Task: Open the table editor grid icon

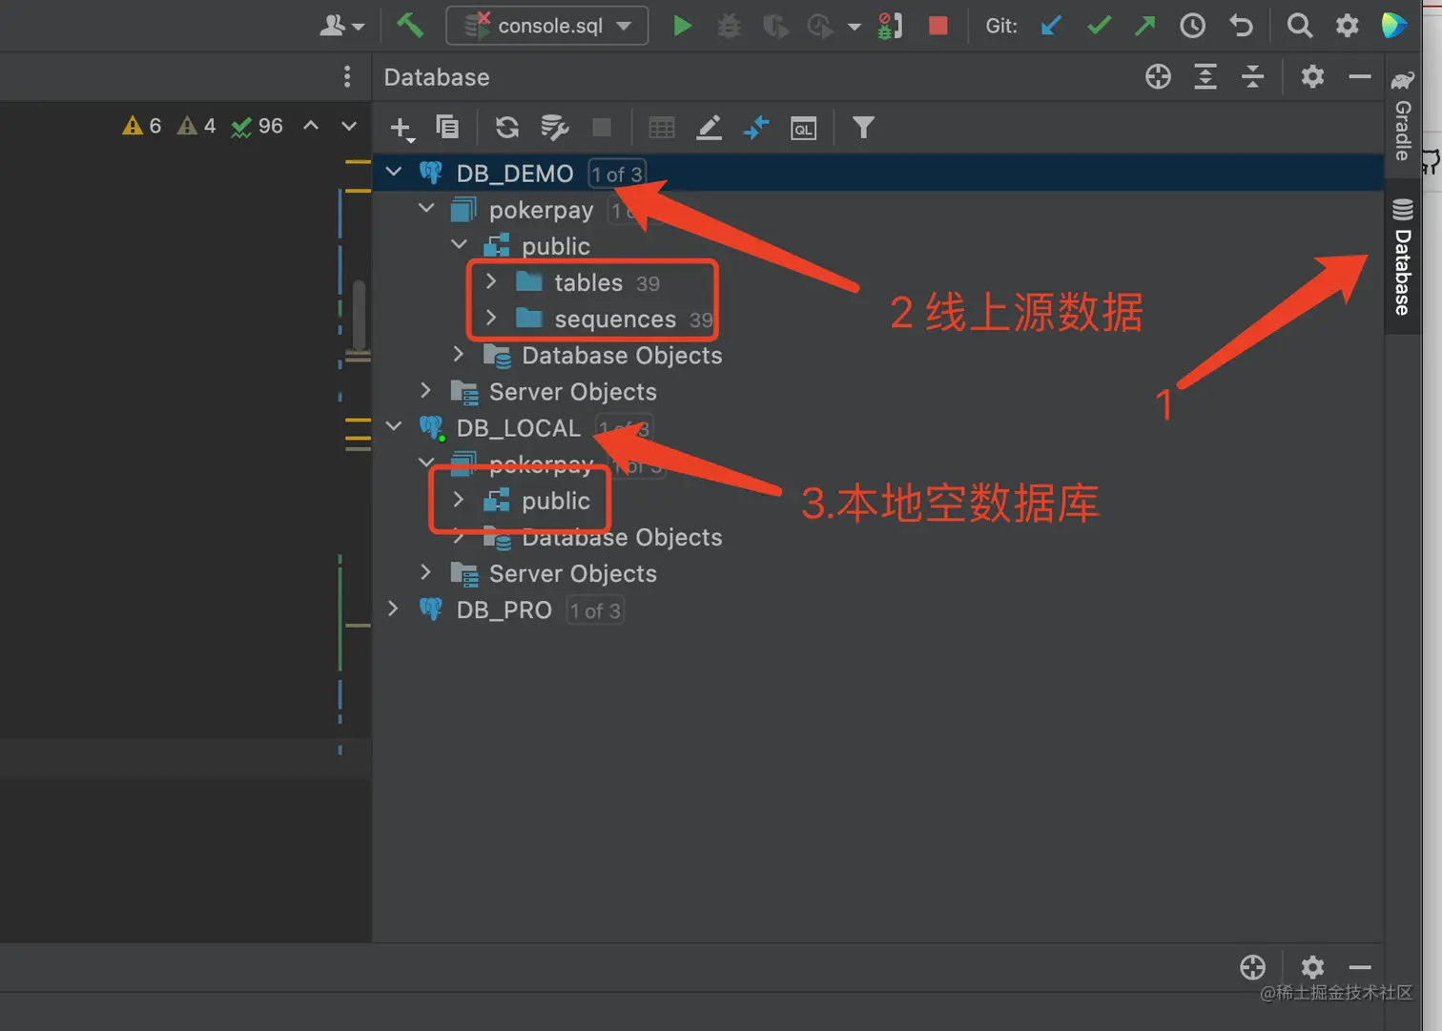Action: coord(662,128)
